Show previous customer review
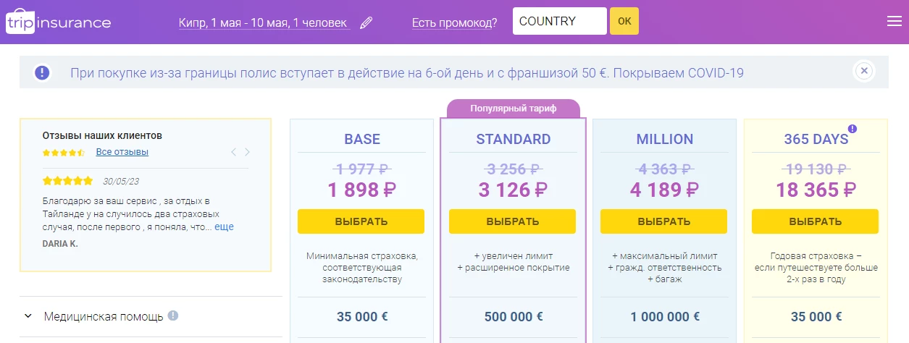The height and width of the screenshot is (343, 909). 233,152
